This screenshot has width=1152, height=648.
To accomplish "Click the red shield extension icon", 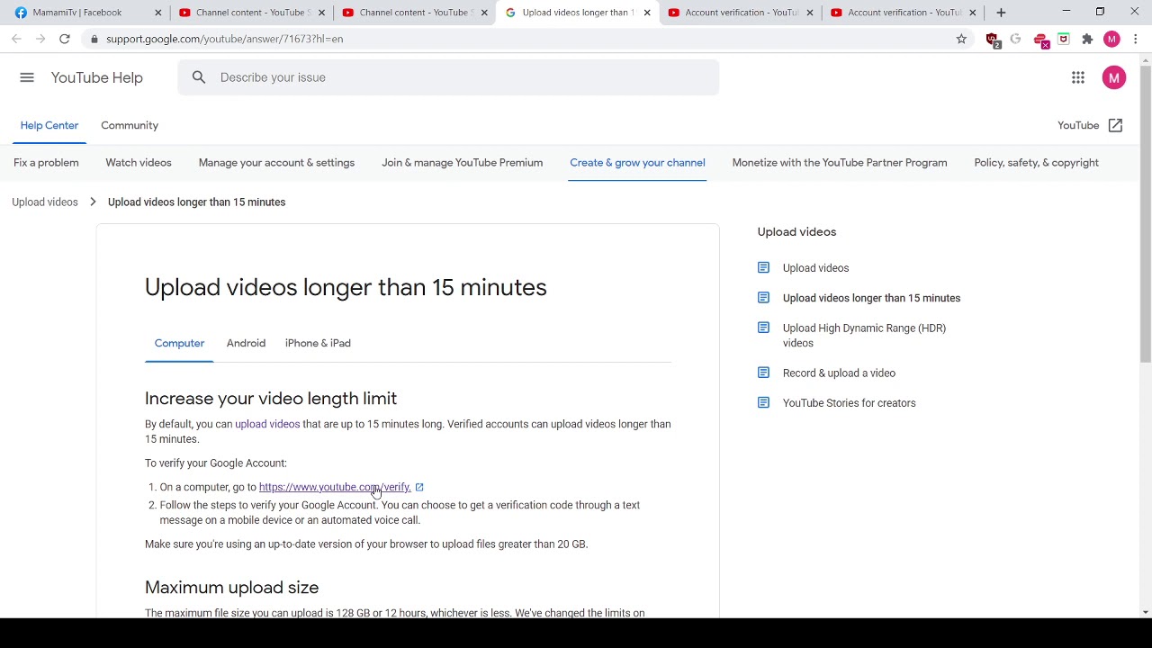I will click(x=993, y=39).
